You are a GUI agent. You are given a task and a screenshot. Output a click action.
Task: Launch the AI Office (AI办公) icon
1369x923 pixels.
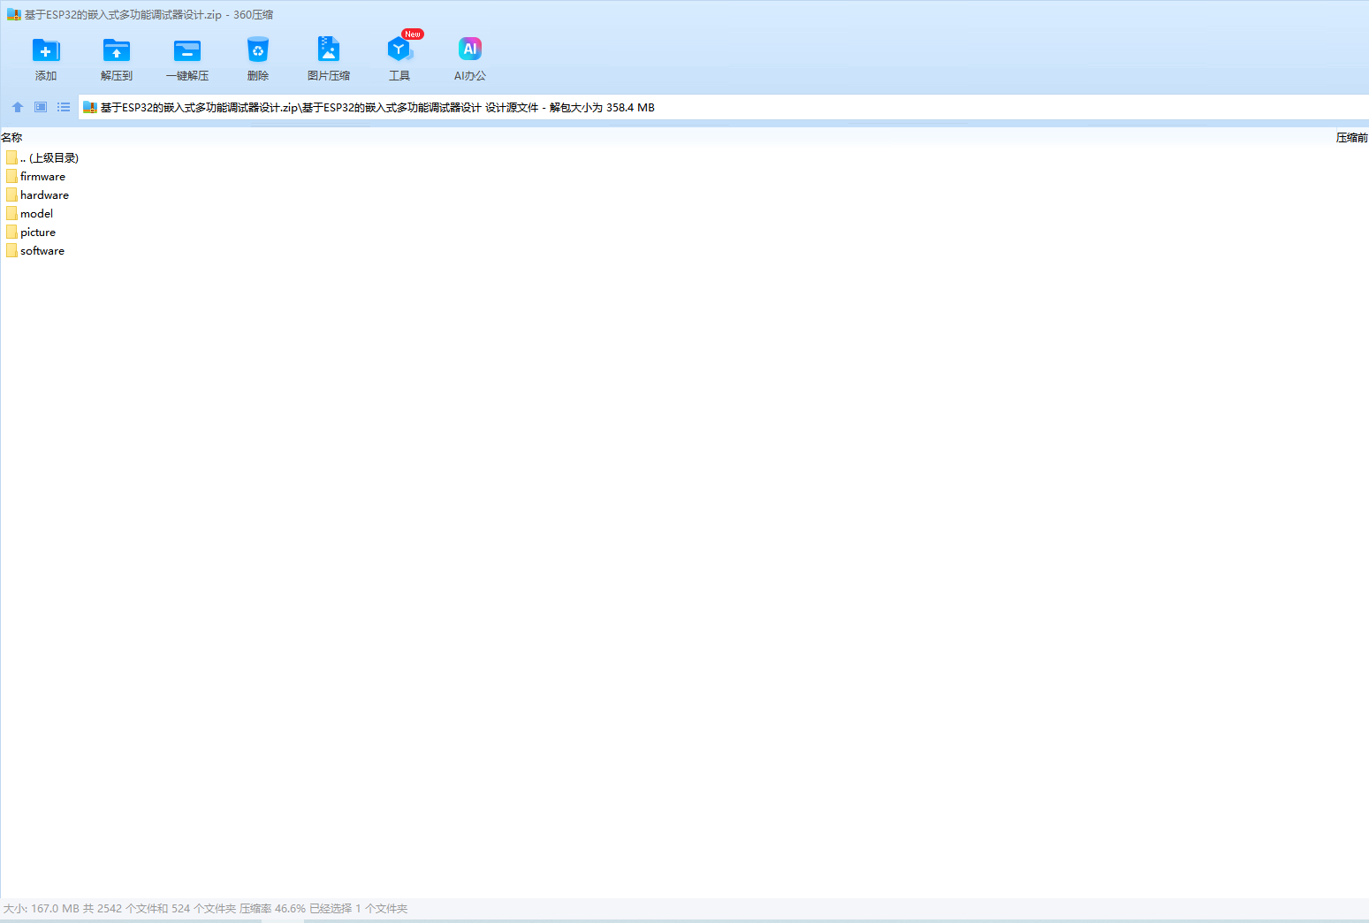pyautogui.click(x=470, y=51)
